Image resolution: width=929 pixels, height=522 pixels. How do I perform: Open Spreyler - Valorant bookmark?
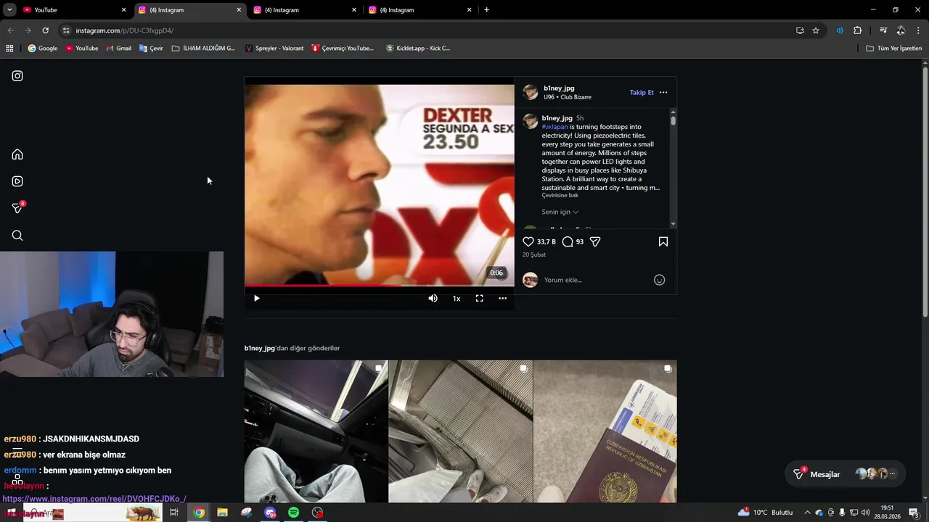click(x=274, y=49)
